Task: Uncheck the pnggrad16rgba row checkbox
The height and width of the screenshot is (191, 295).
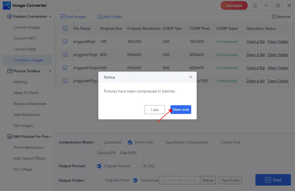Action: (x=65, y=68)
